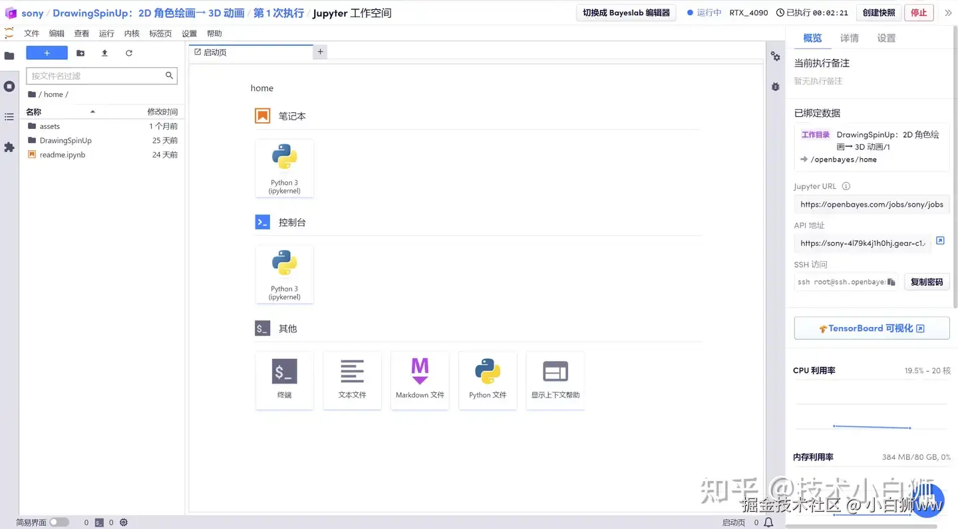The image size is (958, 529).
Task: Open the running kernels sidebar icon
Action: pyautogui.click(x=9, y=86)
